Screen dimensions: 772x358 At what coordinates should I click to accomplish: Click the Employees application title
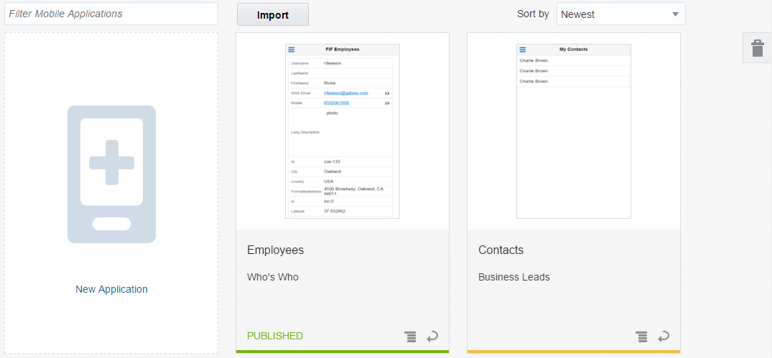tap(276, 250)
